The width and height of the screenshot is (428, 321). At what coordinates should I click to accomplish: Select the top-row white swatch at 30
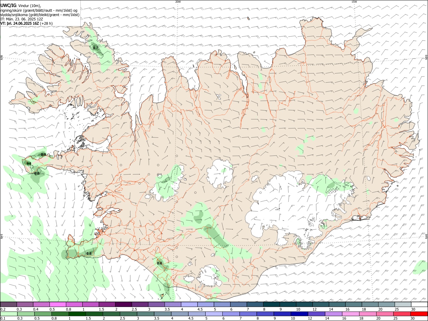pos(419,304)
